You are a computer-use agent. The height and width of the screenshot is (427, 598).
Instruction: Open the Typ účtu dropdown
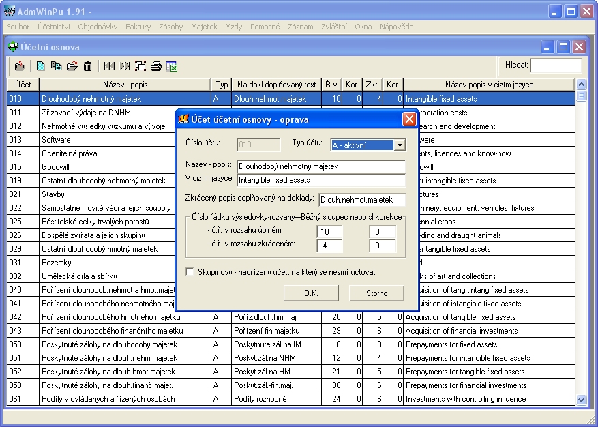coord(399,145)
